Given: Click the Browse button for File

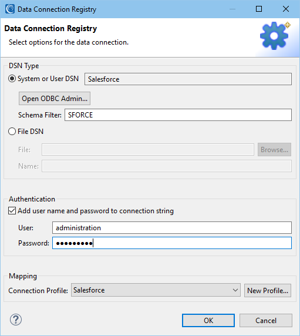Looking at the screenshot, I should tap(275, 150).
